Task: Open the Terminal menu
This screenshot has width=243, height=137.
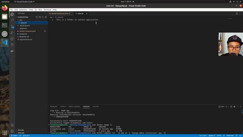Action: [47, 10]
